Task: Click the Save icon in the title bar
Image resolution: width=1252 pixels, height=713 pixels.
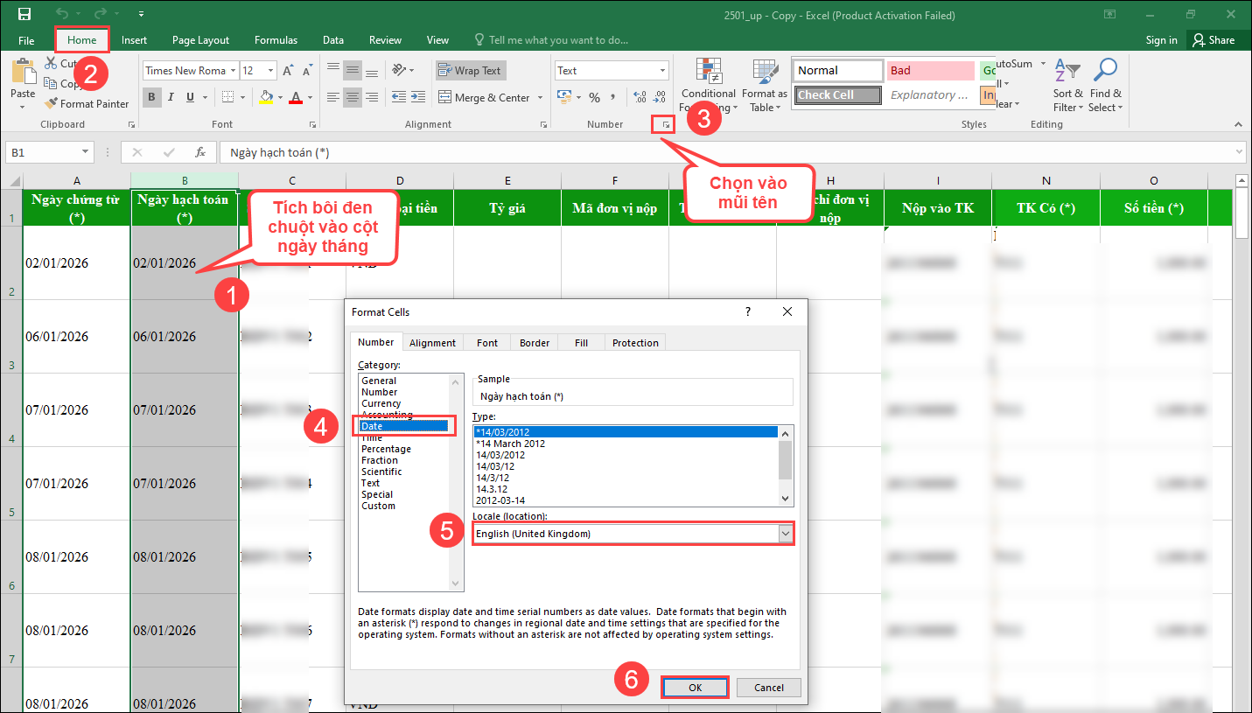Action: click(x=24, y=14)
